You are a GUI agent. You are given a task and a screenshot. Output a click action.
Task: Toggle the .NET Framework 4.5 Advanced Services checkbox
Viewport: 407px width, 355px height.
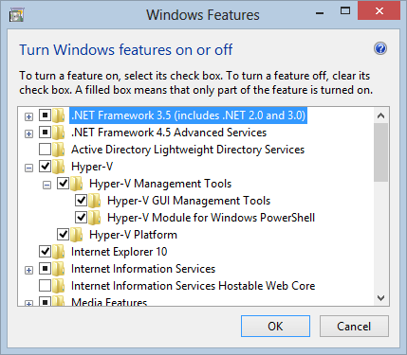pyautogui.click(x=45, y=133)
